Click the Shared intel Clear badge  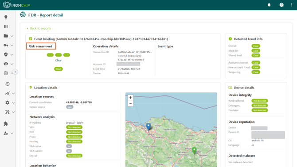pos(256,55)
